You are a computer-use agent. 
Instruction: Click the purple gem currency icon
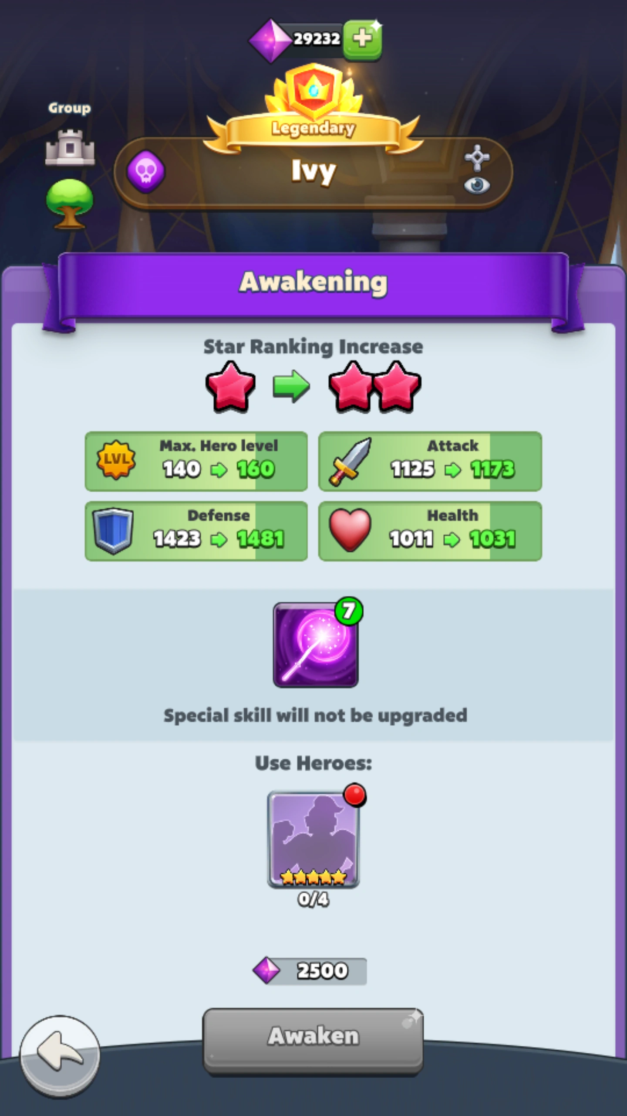click(270, 41)
